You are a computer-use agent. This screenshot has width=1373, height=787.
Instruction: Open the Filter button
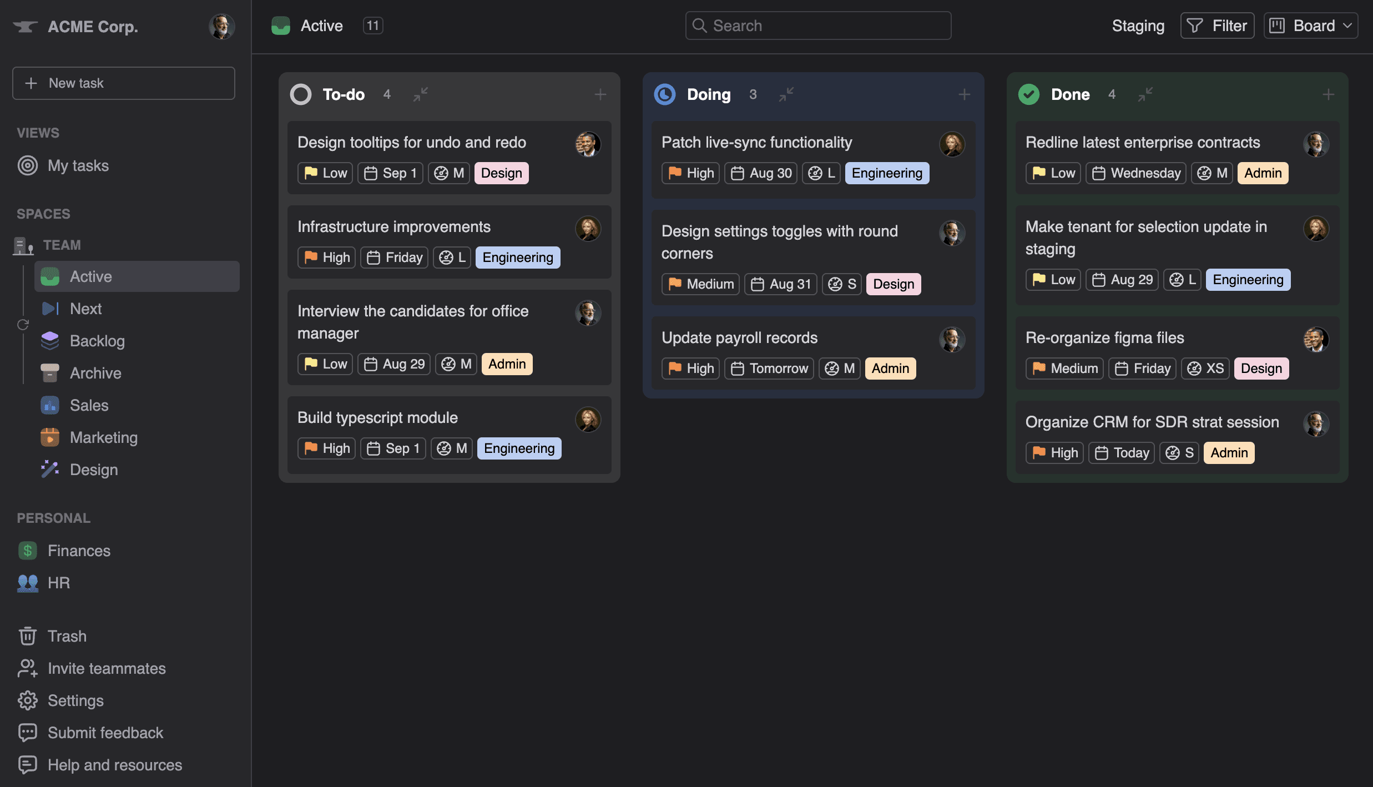1217,26
